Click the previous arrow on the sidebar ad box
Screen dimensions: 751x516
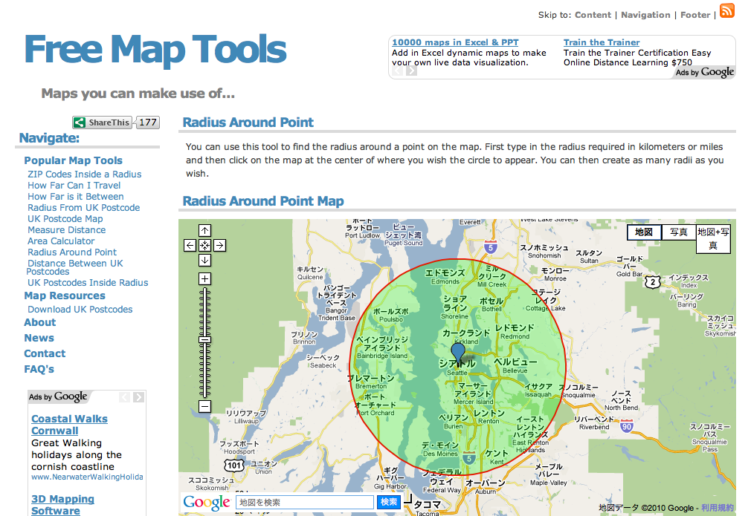[x=124, y=397]
